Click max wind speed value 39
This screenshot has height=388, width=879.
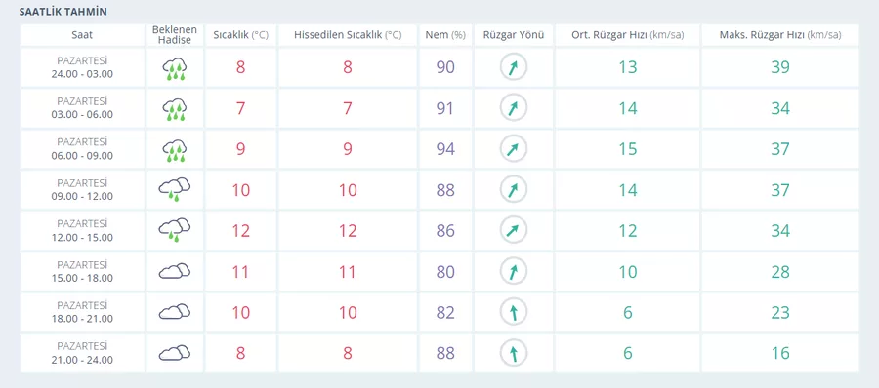click(x=780, y=67)
